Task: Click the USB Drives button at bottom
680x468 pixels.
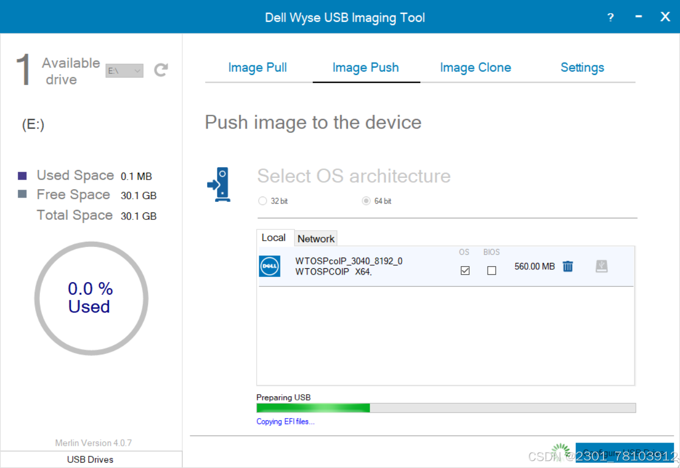Action: tap(91, 460)
